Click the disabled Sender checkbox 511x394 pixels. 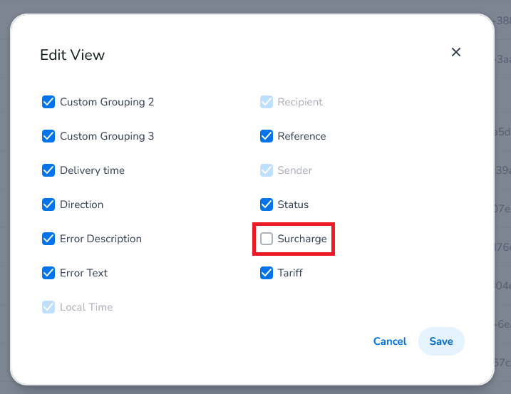click(267, 170)
